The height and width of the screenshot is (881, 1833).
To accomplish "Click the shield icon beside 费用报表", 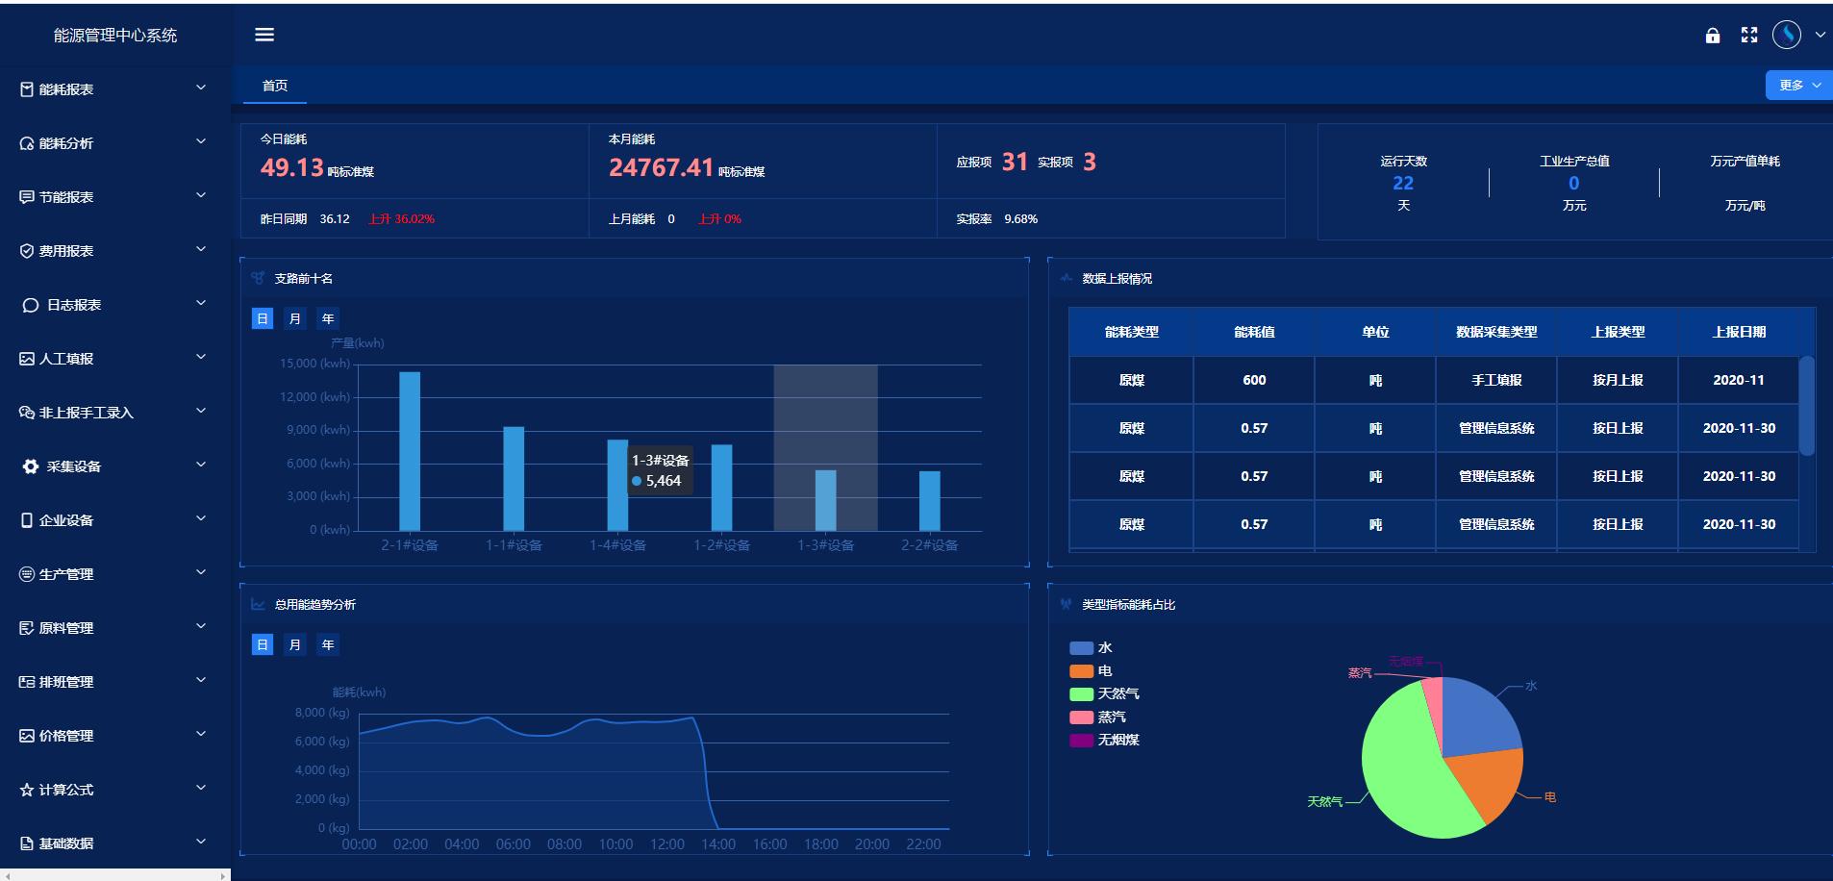I will [x=27, y=251].
